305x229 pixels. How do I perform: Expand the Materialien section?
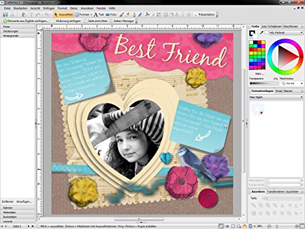click(18, 213)
